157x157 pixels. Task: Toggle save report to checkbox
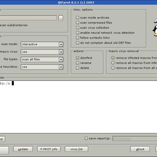pyautogui.click(x=86, y=139)
